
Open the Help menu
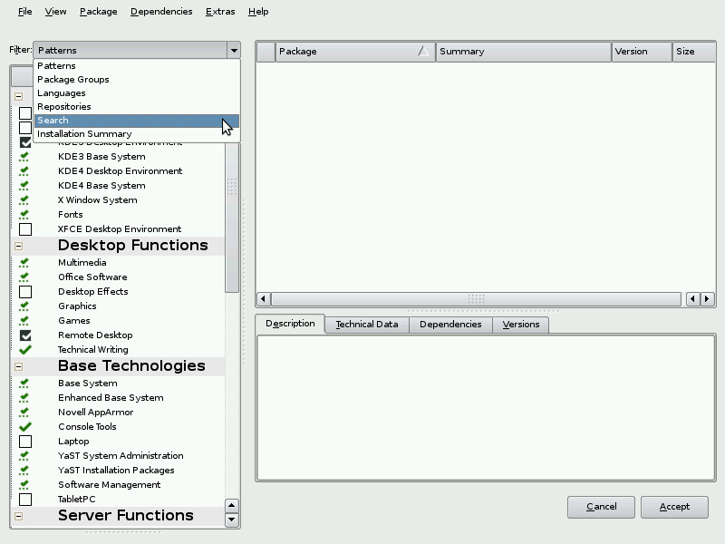(258, 12)
